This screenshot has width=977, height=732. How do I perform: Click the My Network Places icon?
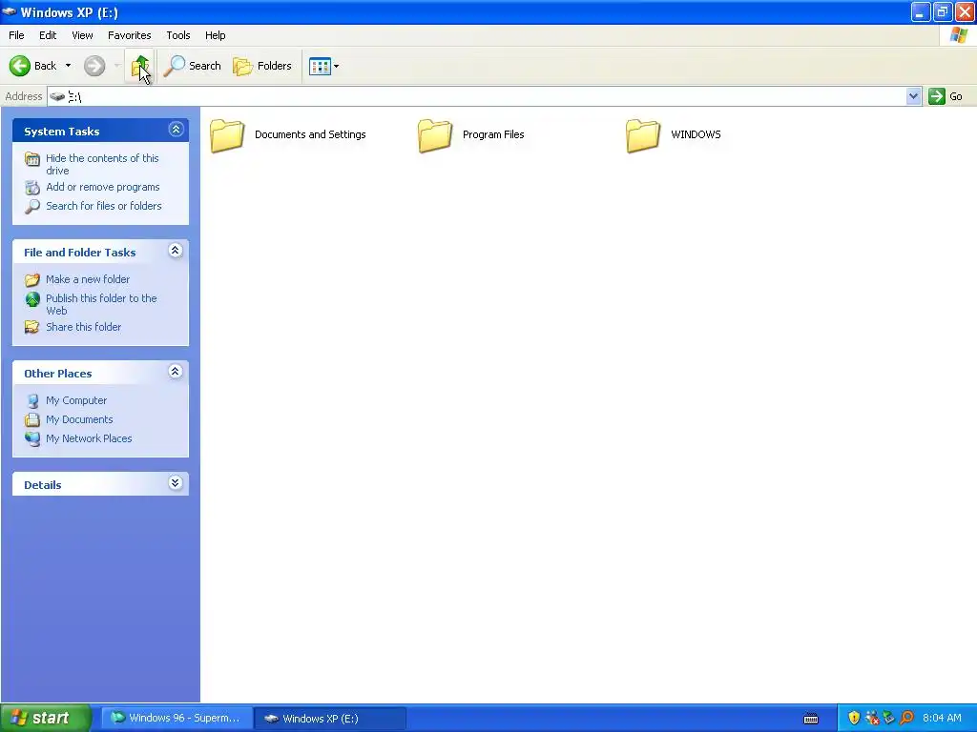(x=32, y=438)
